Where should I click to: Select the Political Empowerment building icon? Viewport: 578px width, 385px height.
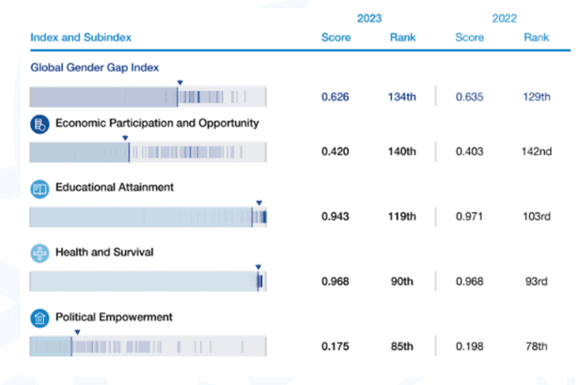(x=40, y=318)
